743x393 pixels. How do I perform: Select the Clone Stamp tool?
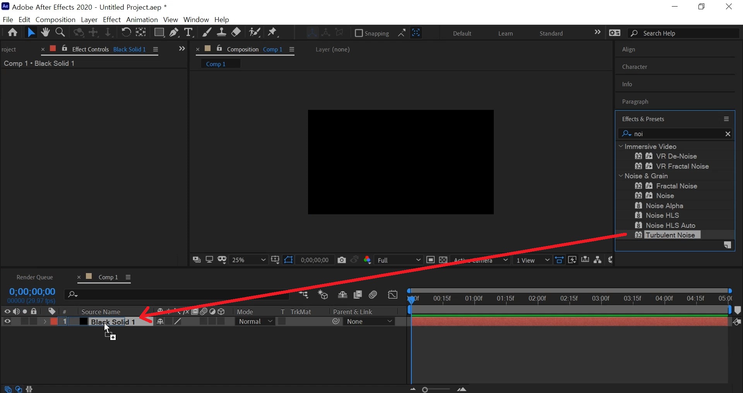221,32
